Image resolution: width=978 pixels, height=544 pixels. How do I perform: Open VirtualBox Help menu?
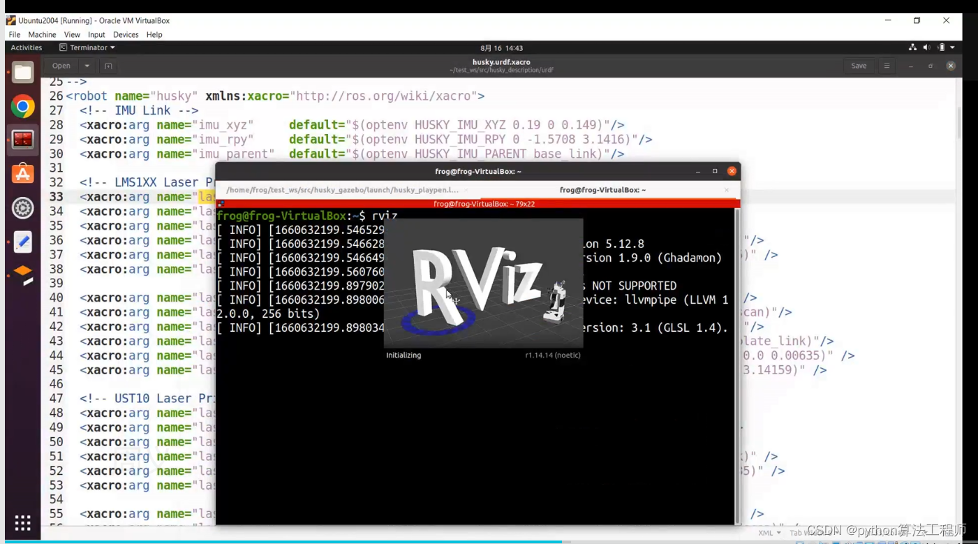point(154,34)
